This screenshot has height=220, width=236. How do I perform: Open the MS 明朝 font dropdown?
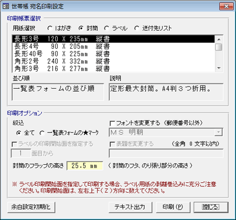tap(219, 132)
